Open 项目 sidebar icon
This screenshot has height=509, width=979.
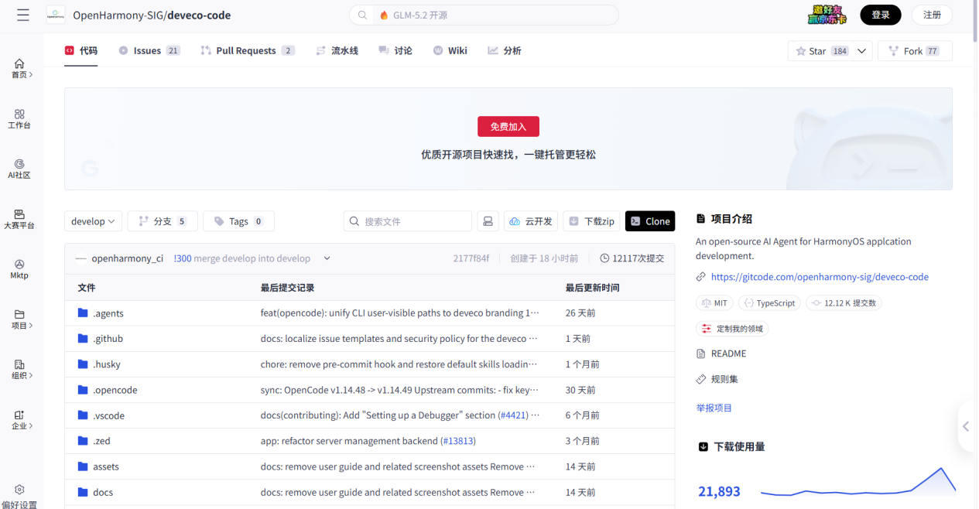point(19,314)
